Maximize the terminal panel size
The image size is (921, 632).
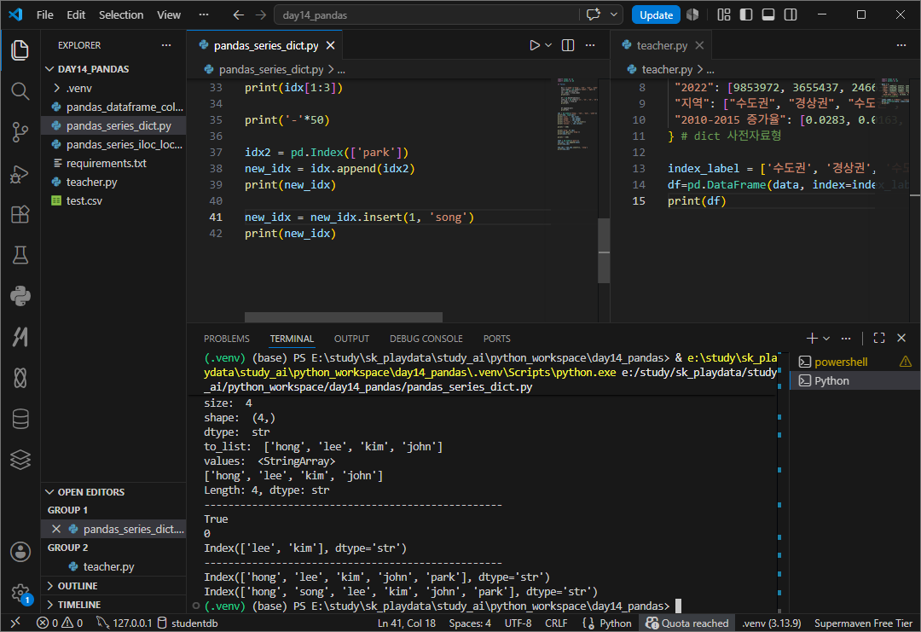pos(879,338)
